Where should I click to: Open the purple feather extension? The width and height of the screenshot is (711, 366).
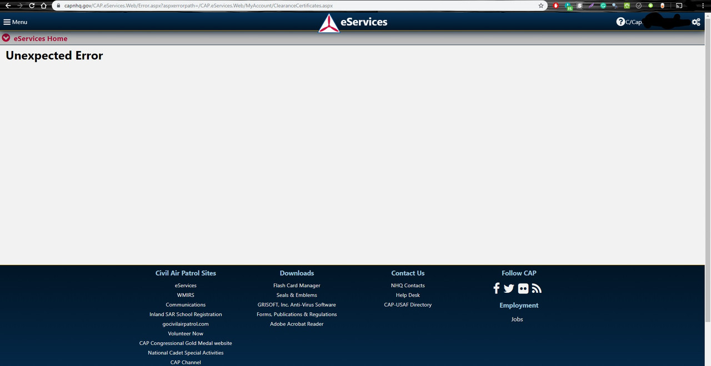592,6
